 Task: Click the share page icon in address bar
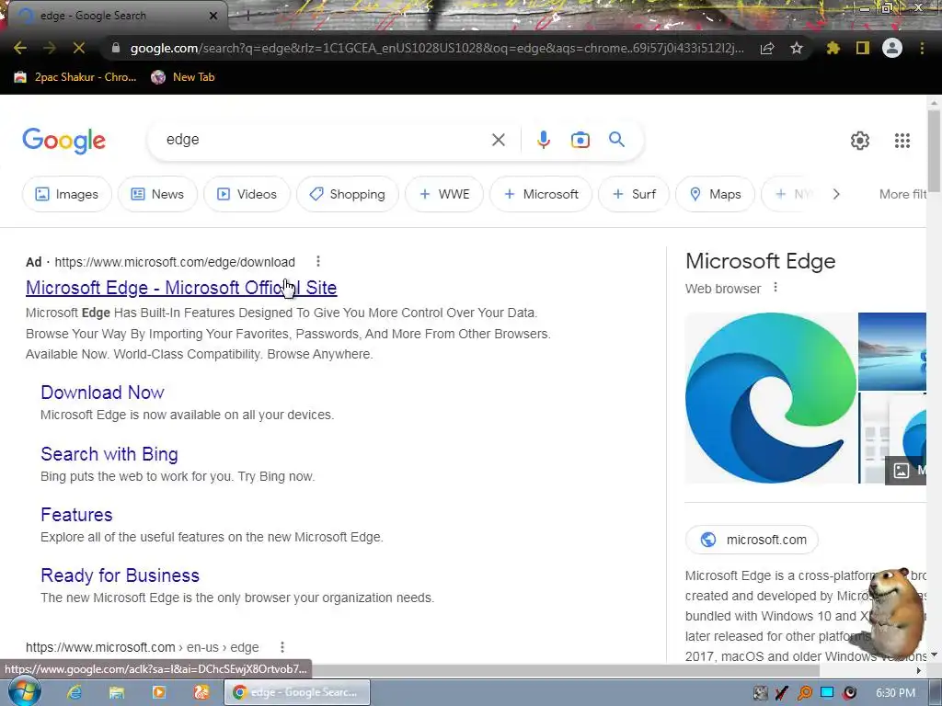coord(767,48)
